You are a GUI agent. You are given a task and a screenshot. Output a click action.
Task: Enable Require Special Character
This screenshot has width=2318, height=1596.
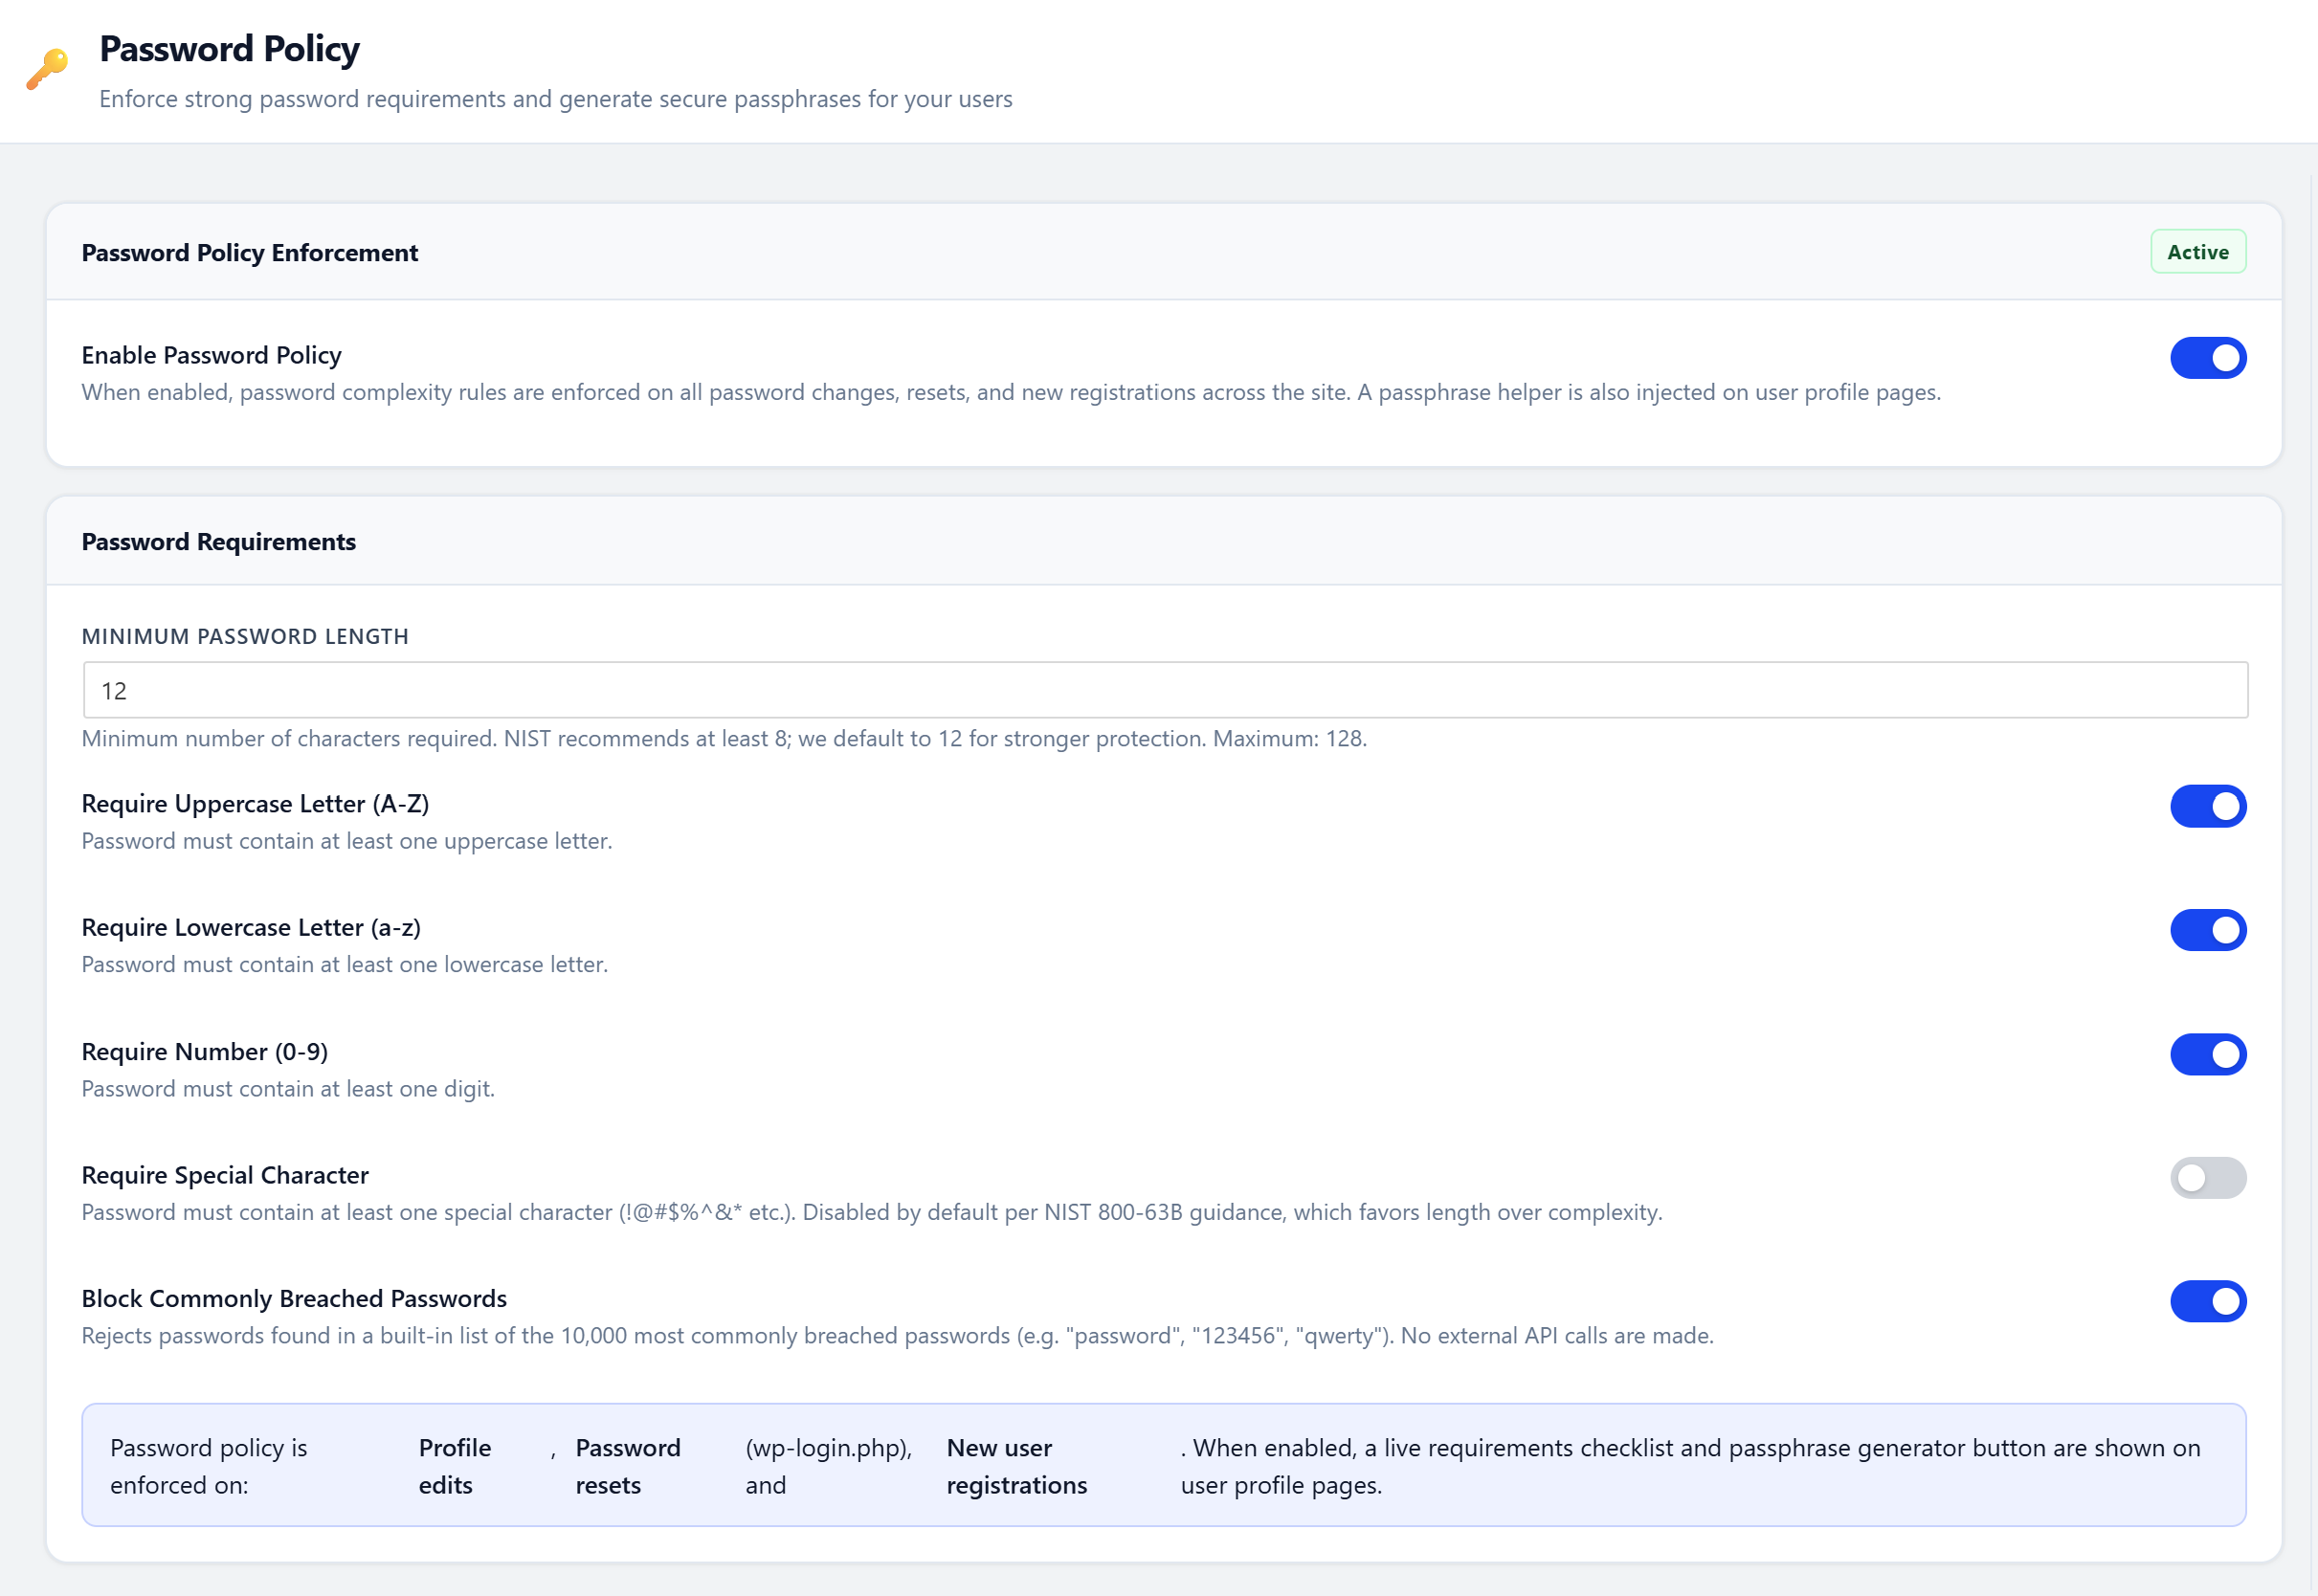click(x=2208, y=1178)
